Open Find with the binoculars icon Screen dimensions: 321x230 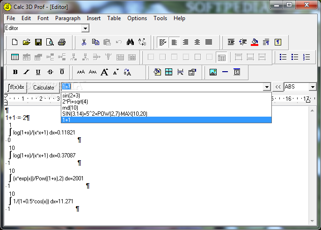point(130,42)
